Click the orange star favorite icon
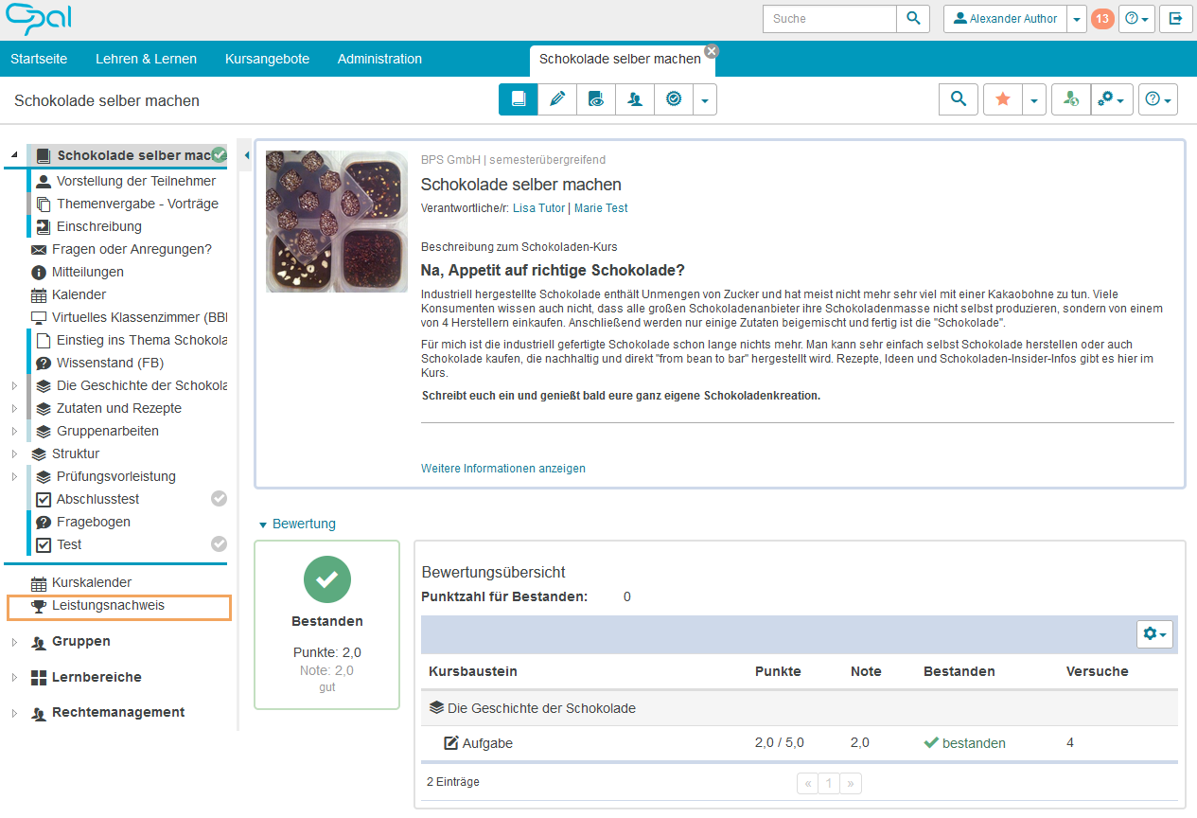1197x818 pixels. [1003, 99]
